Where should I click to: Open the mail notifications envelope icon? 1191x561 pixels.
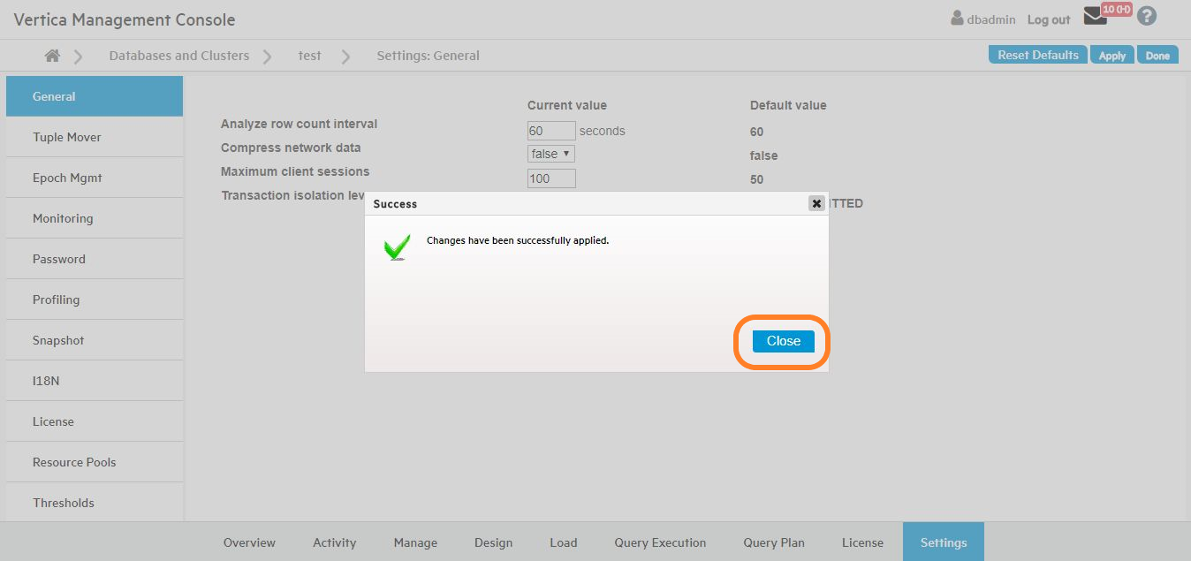pyautogui.click(x=1096, y=17)
